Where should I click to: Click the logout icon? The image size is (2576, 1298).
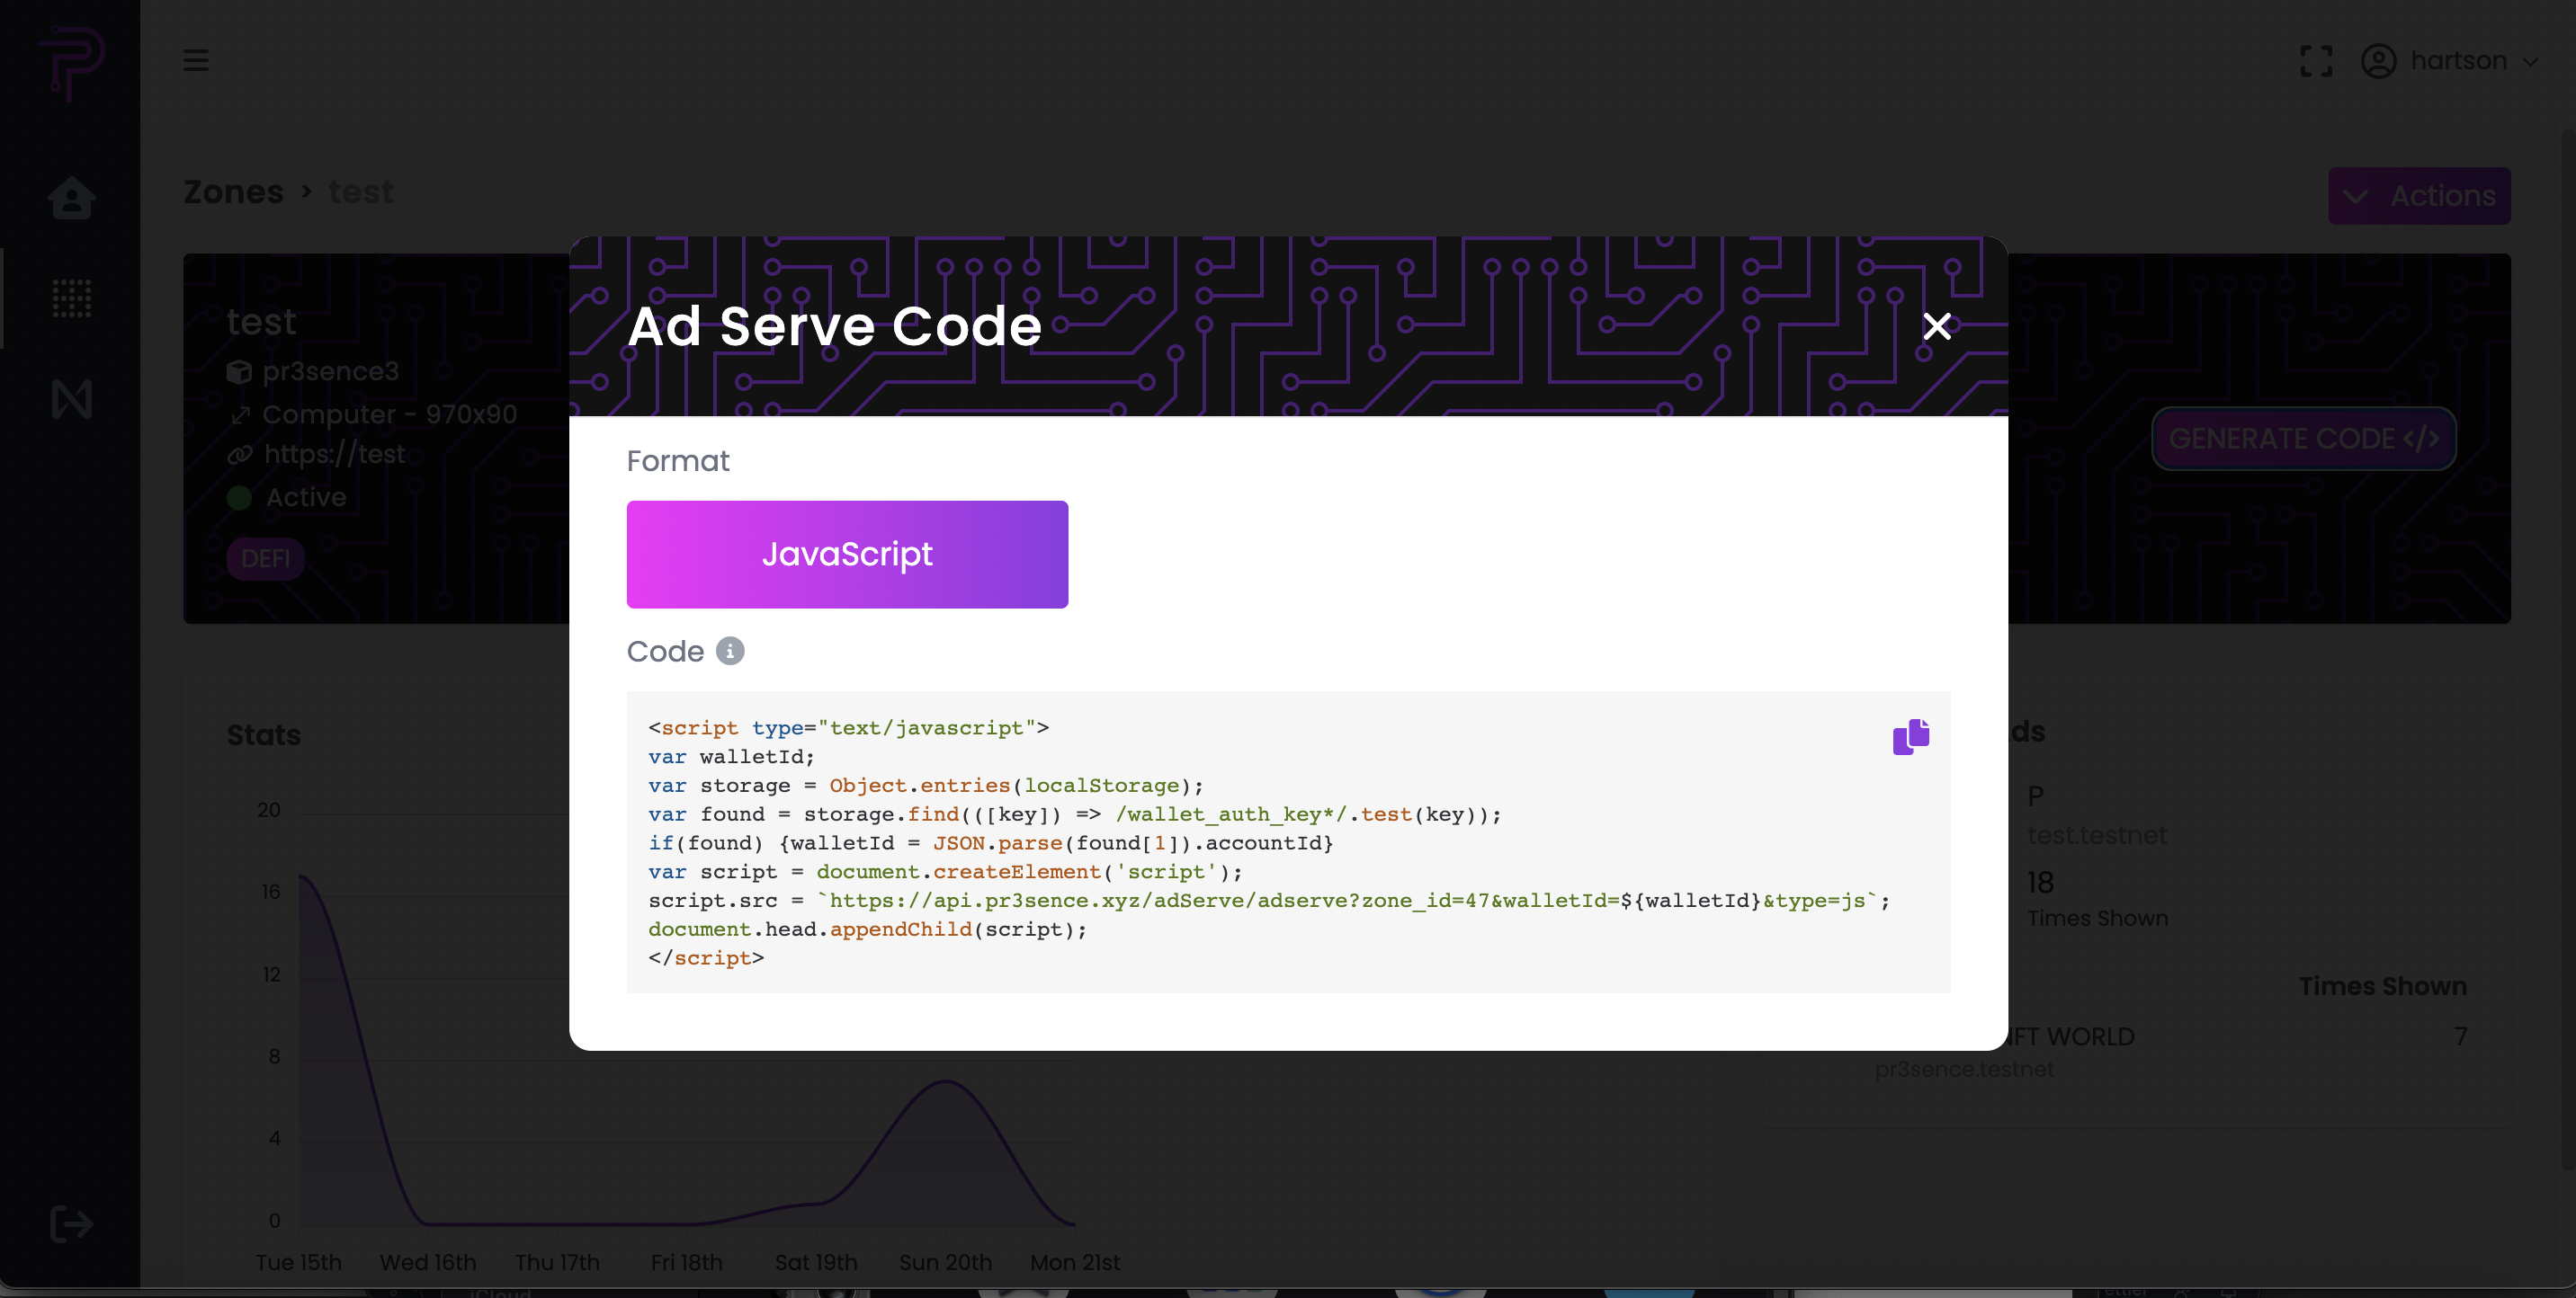(x=71, y=1223)
